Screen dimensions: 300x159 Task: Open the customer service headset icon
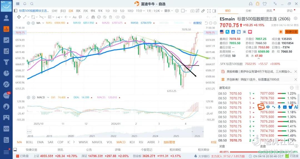251,4
